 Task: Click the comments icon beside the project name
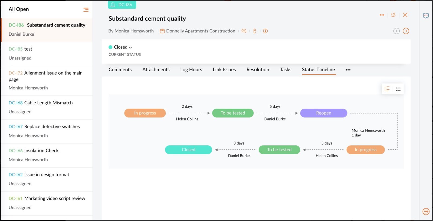tap(244, 31)
